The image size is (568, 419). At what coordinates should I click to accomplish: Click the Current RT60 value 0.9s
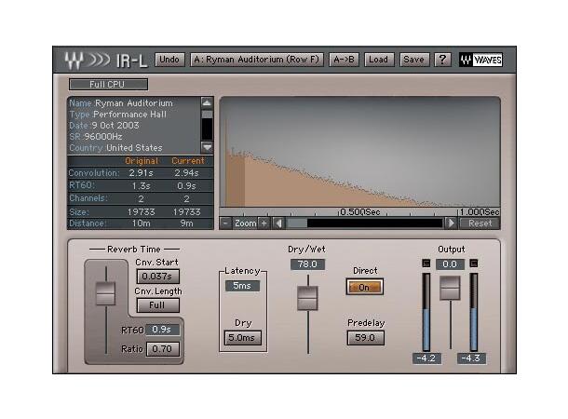[186, 186]
